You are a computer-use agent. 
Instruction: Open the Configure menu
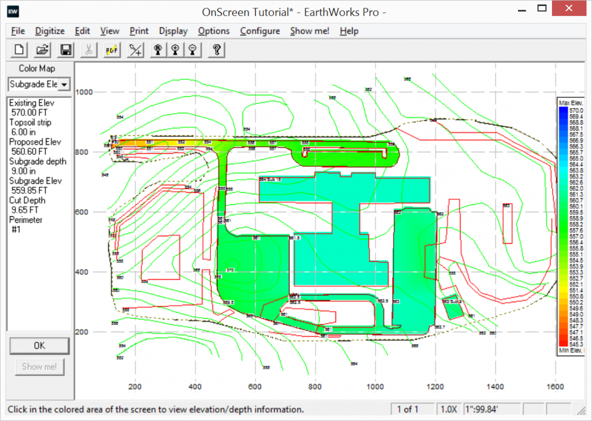point(260,31)
